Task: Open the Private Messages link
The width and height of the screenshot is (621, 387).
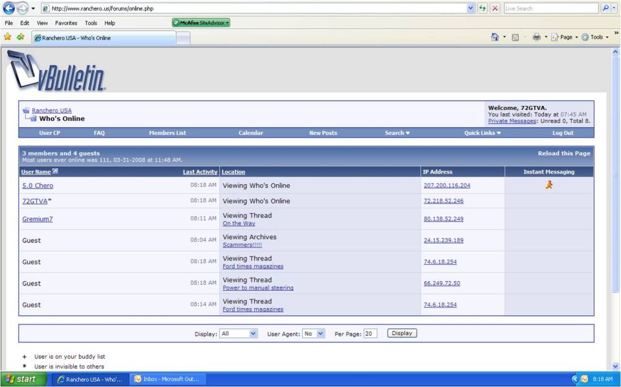Action: pyautogui.click(x=512, y=121)
